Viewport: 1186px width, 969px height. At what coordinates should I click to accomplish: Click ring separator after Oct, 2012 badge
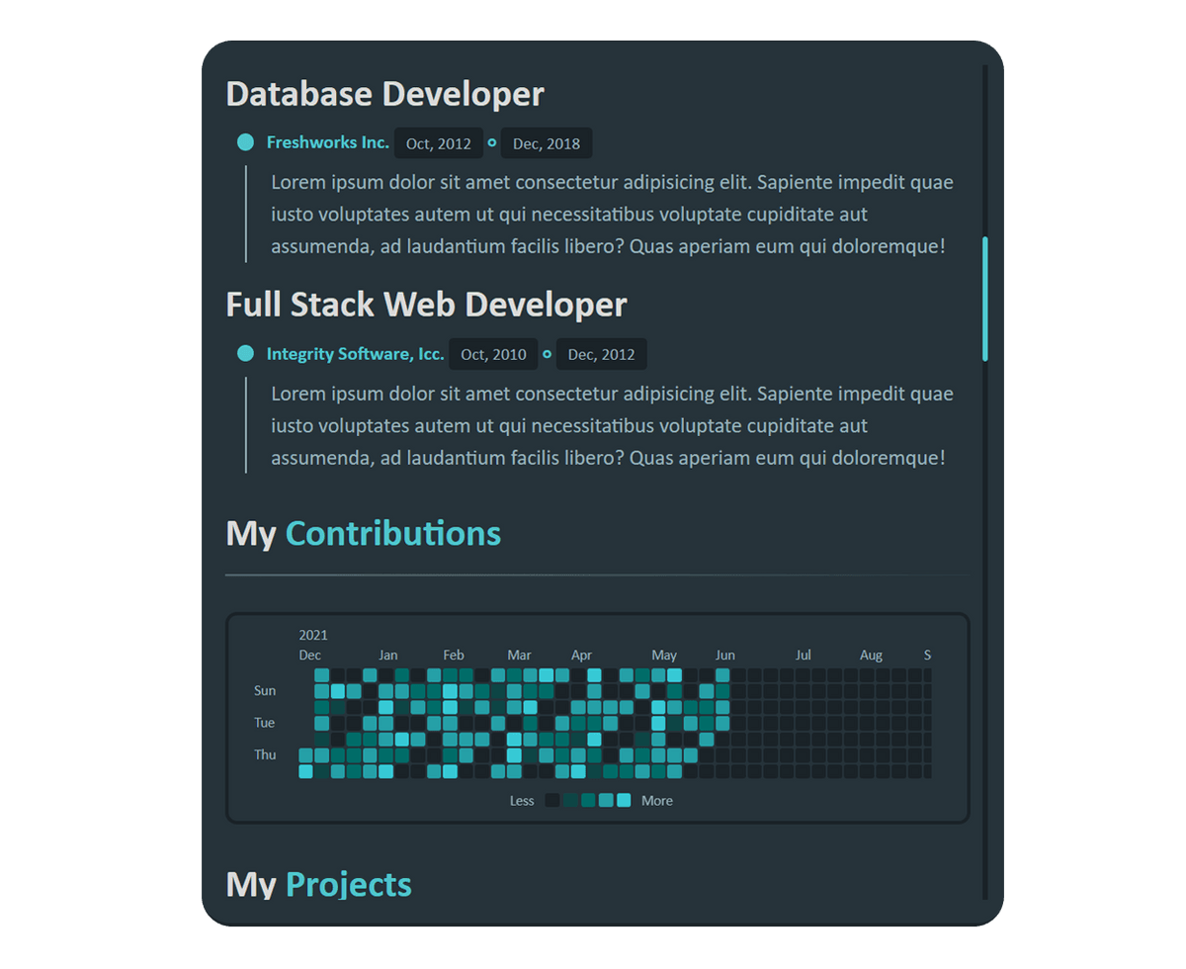point(492,142)
